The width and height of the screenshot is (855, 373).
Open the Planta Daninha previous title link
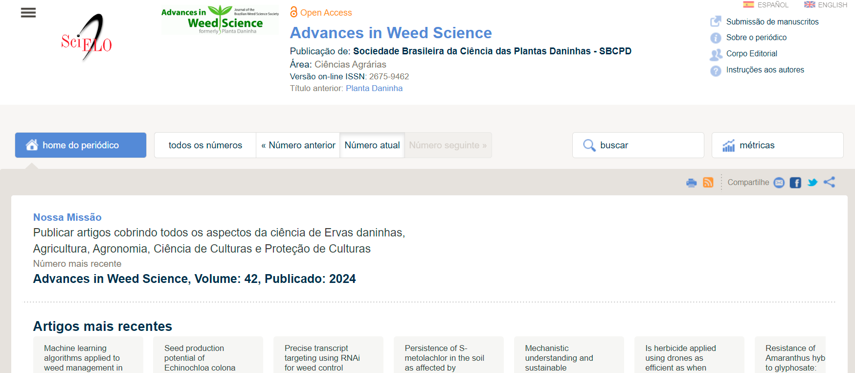click(374, 89)
